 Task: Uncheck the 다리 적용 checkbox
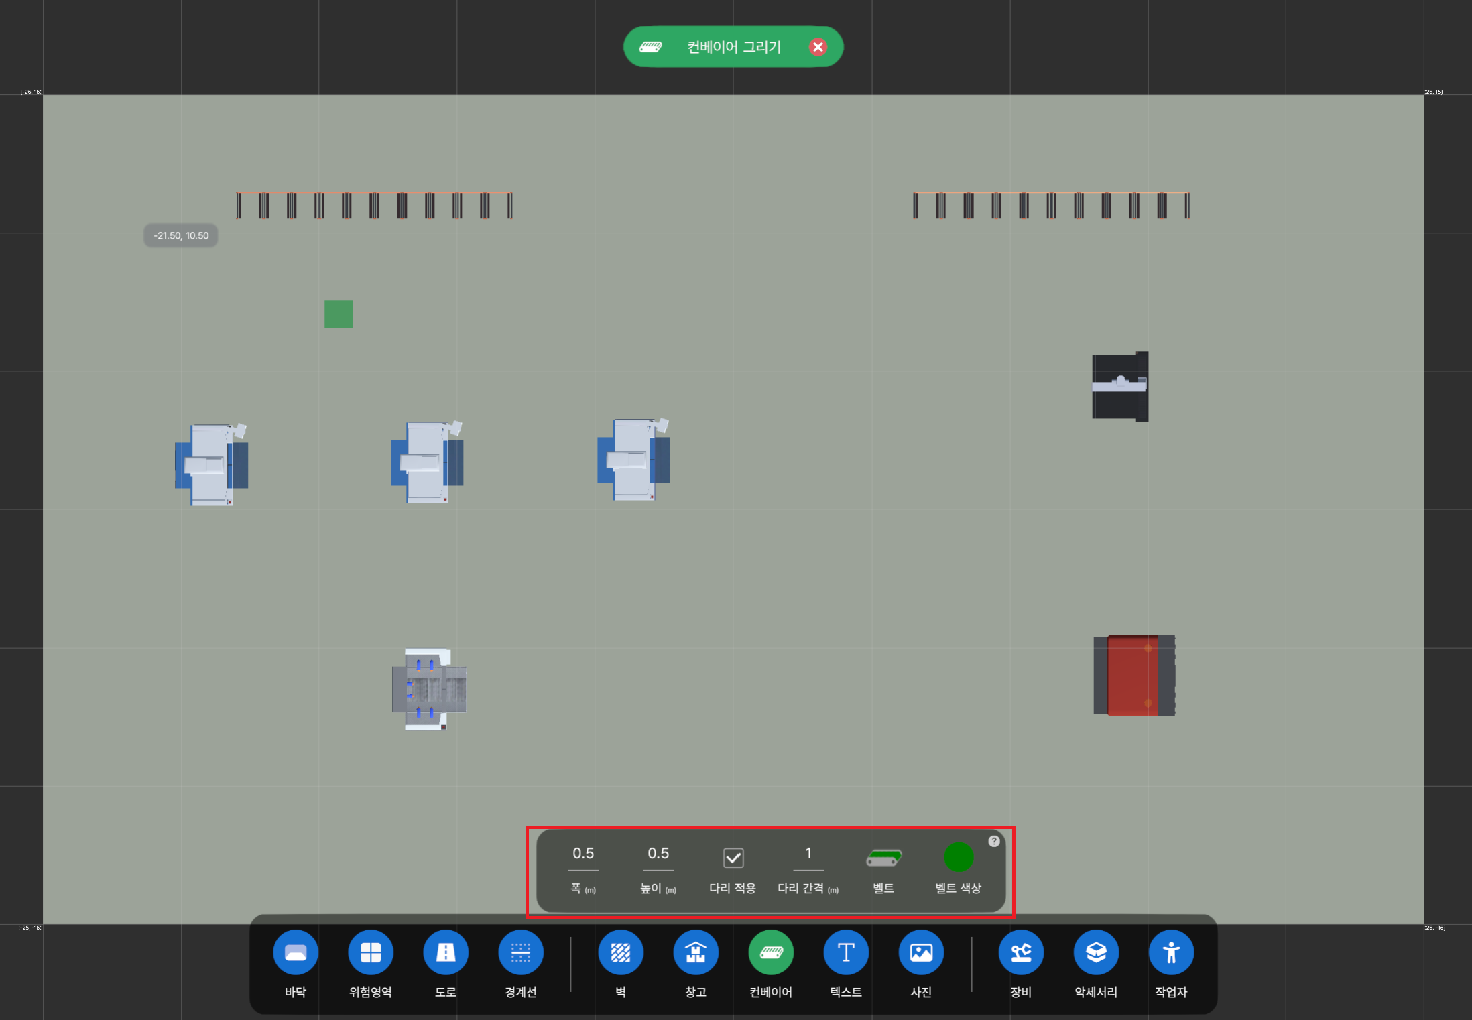pos(733,858)
